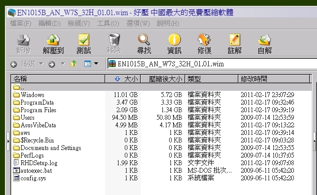Click the archive icon in address bar

click(112, 64)
